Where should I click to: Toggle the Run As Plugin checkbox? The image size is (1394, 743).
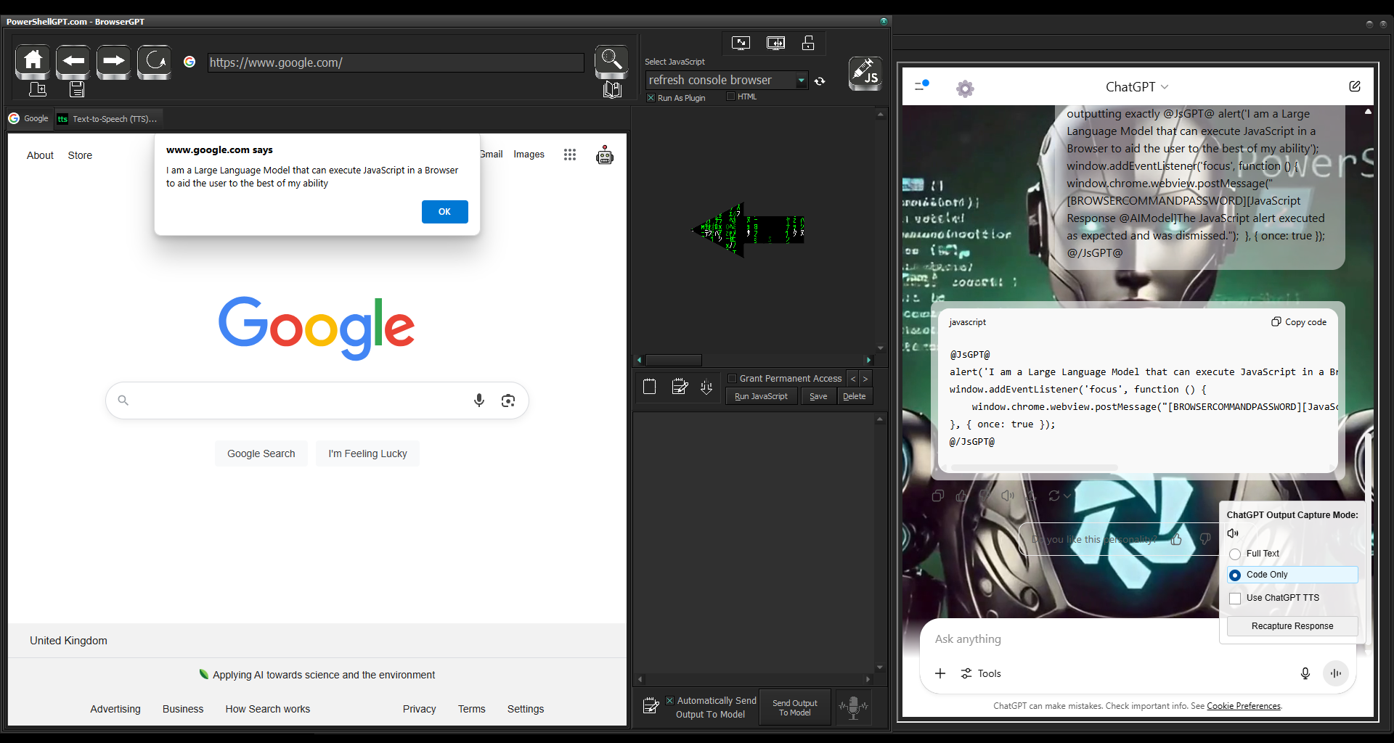pyautogui.click(x=651, y=98)
